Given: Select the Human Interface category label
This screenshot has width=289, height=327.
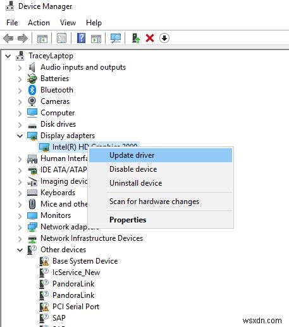Looking at the screenshot, I should 64,158.
